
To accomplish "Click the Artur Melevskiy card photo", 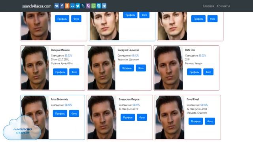I will 35,117.
